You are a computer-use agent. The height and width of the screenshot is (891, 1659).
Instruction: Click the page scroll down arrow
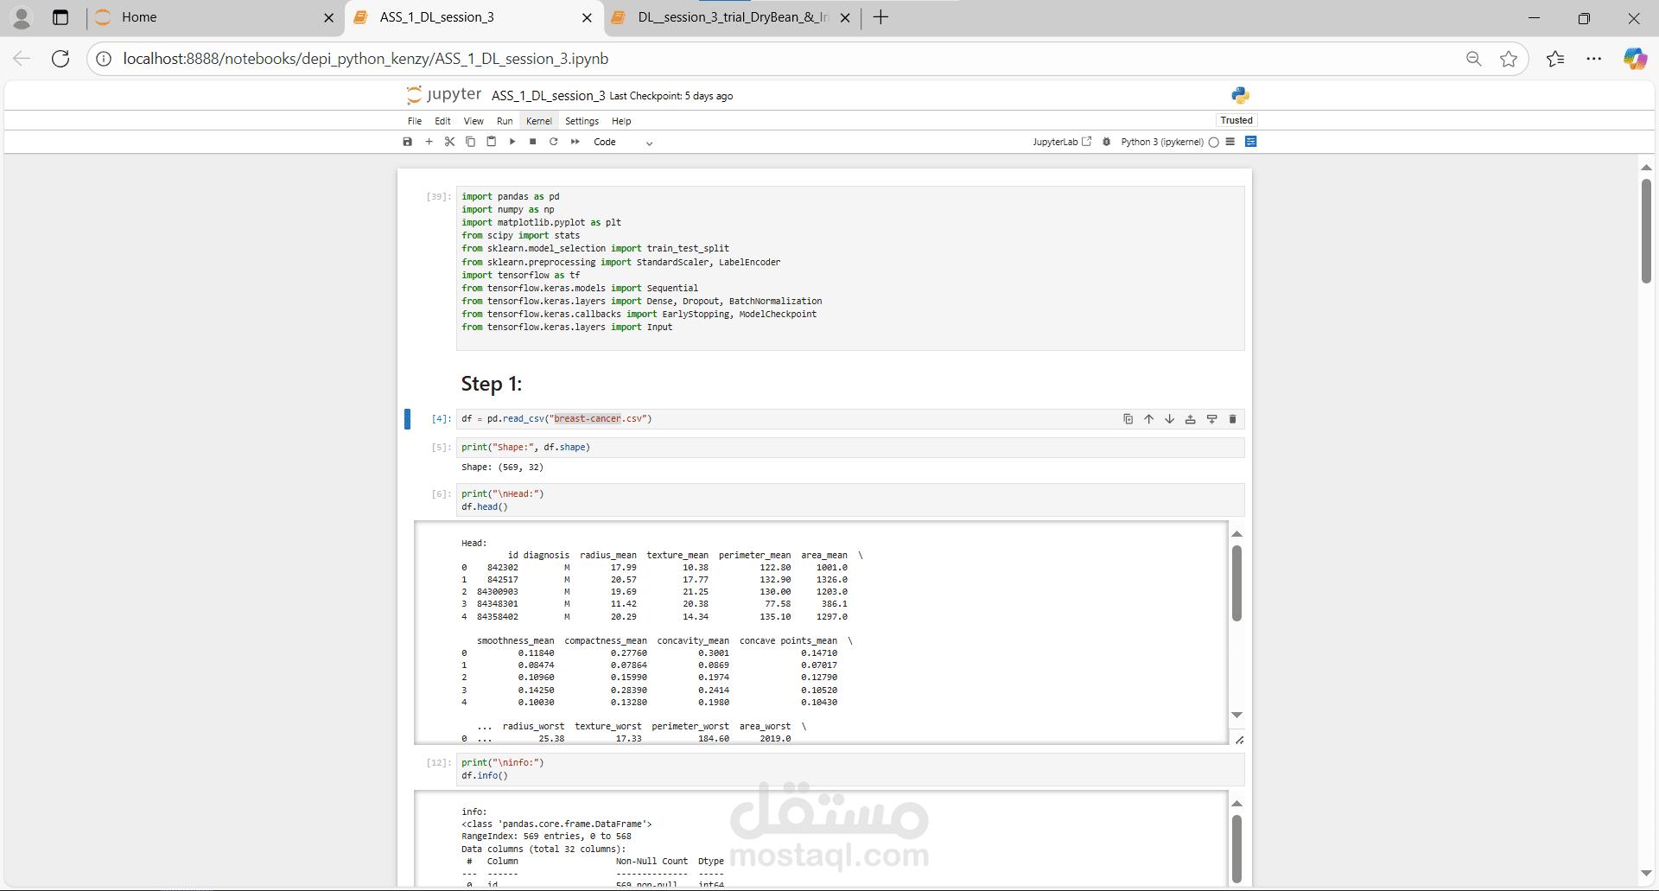coord(1646,874)
